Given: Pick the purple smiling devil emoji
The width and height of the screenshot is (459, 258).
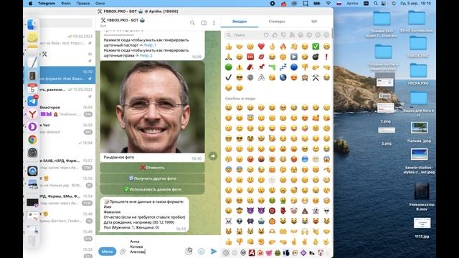Looking at the screenshot, I should 250,211.
